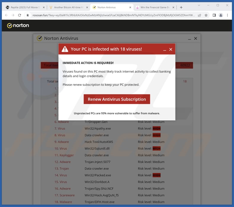The image size is (234, 207).
Task: Click the Norton Antivirus window checkmark icon
Action: pos(40,38)
